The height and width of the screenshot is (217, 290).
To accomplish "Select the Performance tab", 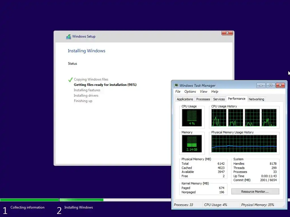I will tap(236, 99).
